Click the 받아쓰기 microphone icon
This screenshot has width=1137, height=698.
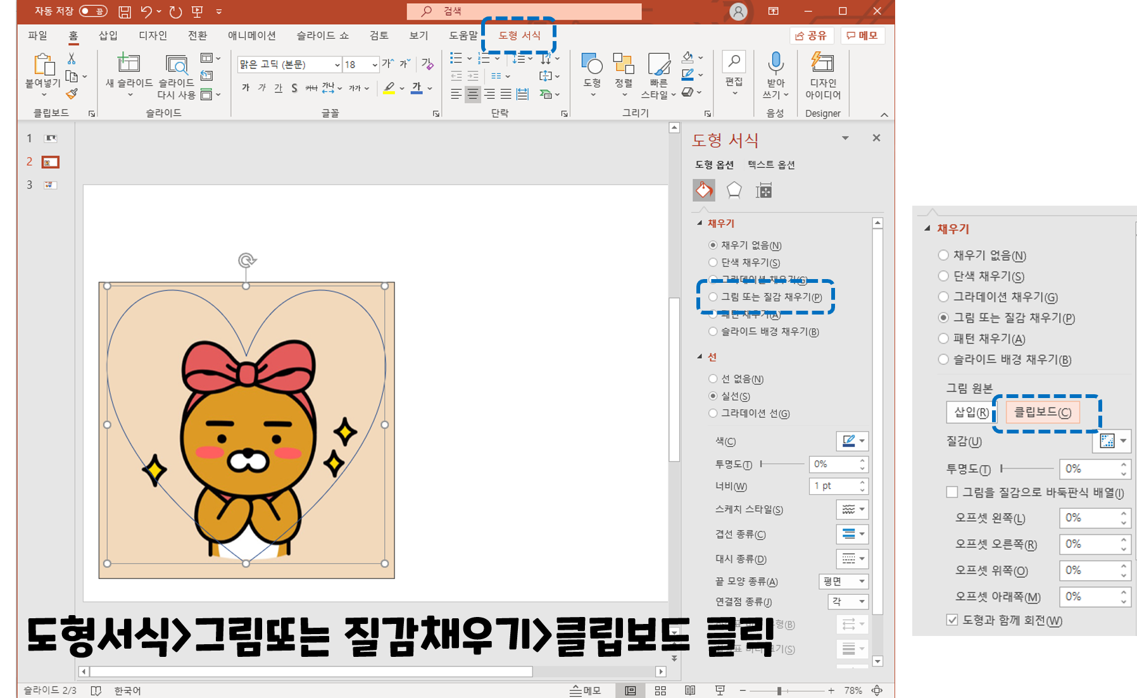[x=776, y=63]
